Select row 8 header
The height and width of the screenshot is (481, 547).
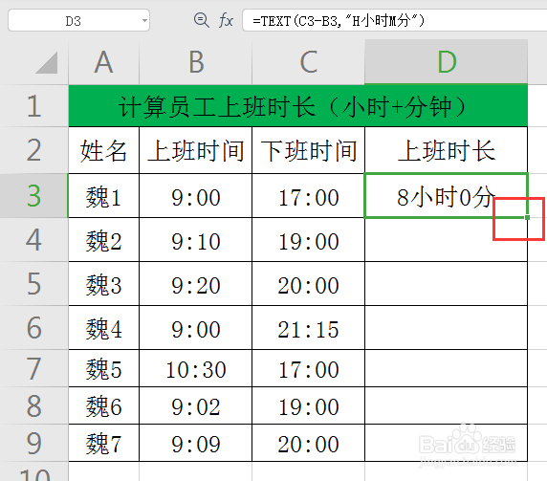33,405
